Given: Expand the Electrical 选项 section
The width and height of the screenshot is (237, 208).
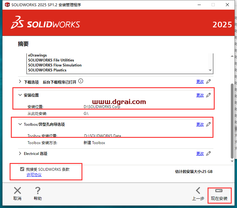Looking at the screenshot, I should coord(20,153).
